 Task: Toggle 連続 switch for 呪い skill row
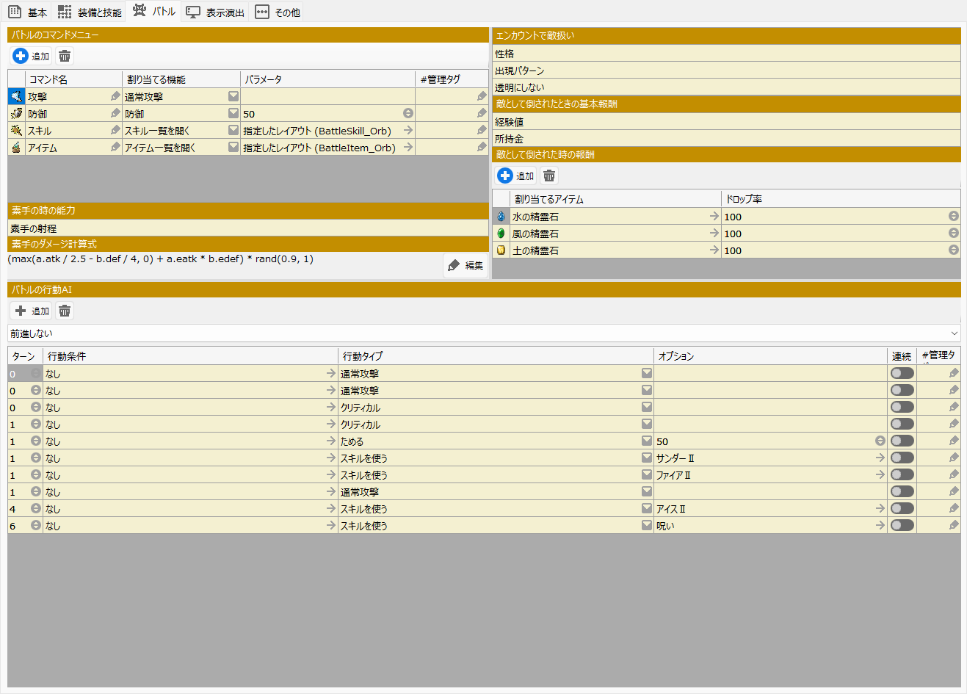902,525
